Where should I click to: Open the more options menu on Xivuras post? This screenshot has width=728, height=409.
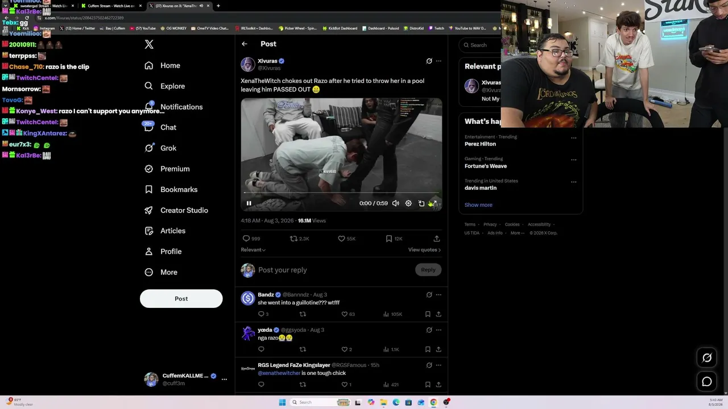point(439,61)
